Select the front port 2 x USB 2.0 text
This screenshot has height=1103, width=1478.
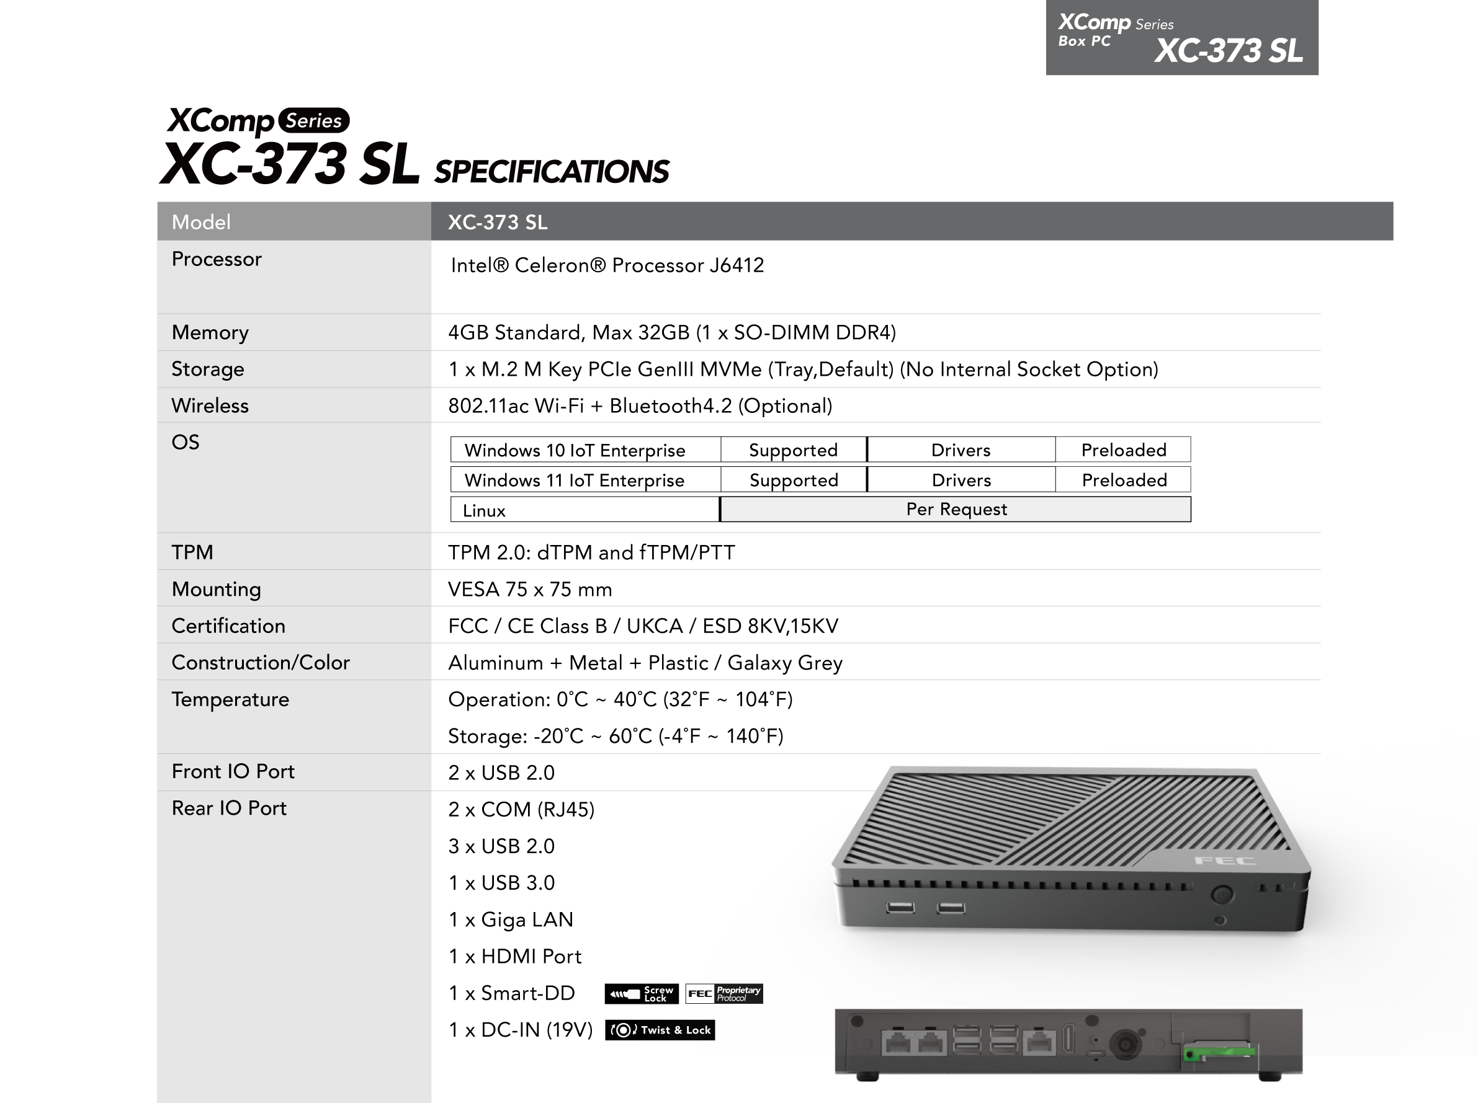pos(501,773)
